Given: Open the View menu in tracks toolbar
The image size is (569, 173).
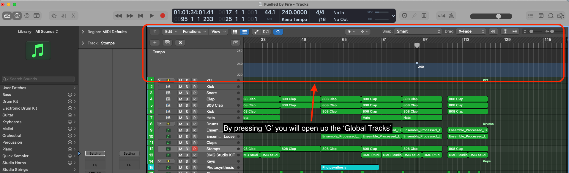Looking at the screenshot, I should click(219, 31).
